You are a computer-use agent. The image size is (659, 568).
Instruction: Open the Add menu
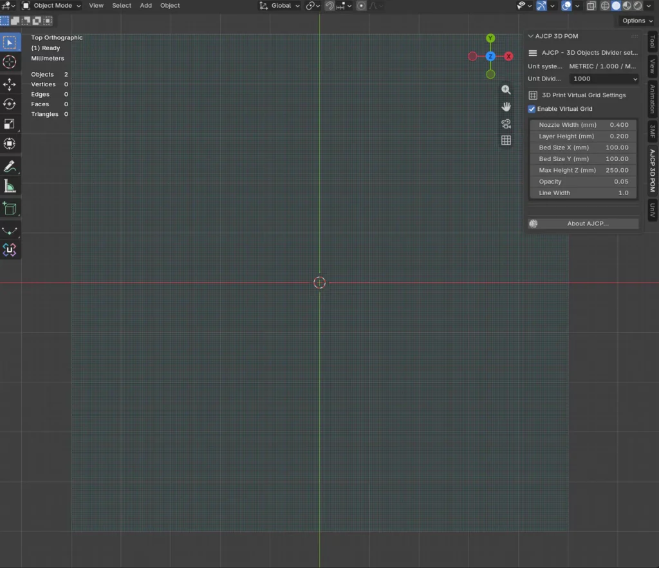point(146,5)
